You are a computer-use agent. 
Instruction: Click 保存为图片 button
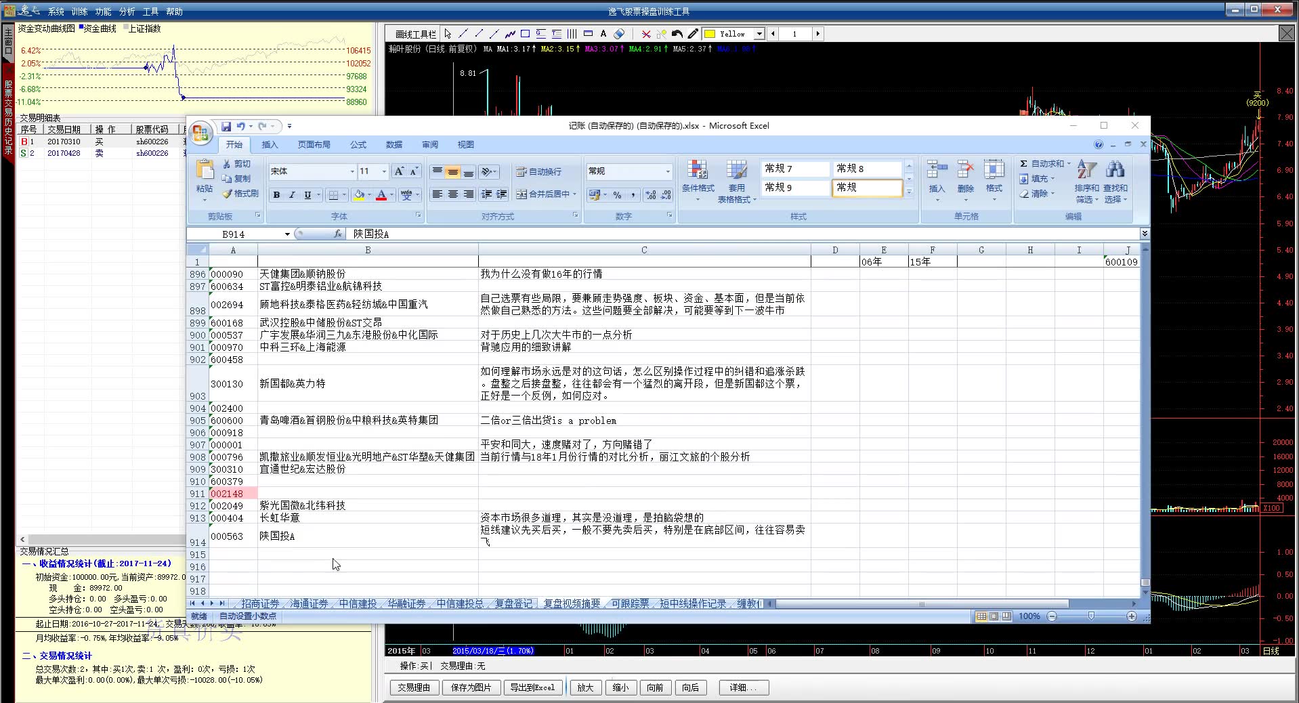click(x=471, y=687)
